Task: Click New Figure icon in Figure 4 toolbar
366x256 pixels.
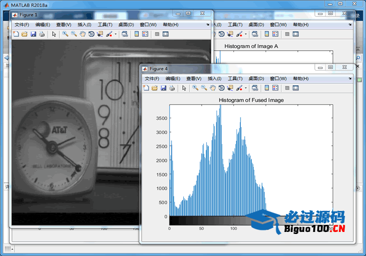Action: 146,88
